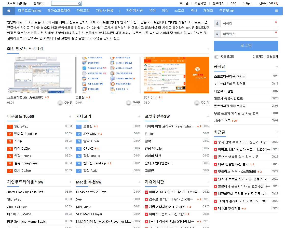Screen dimensions: 285x228
Task: Click the home icon in navigation bar
Action: point(9,11)
